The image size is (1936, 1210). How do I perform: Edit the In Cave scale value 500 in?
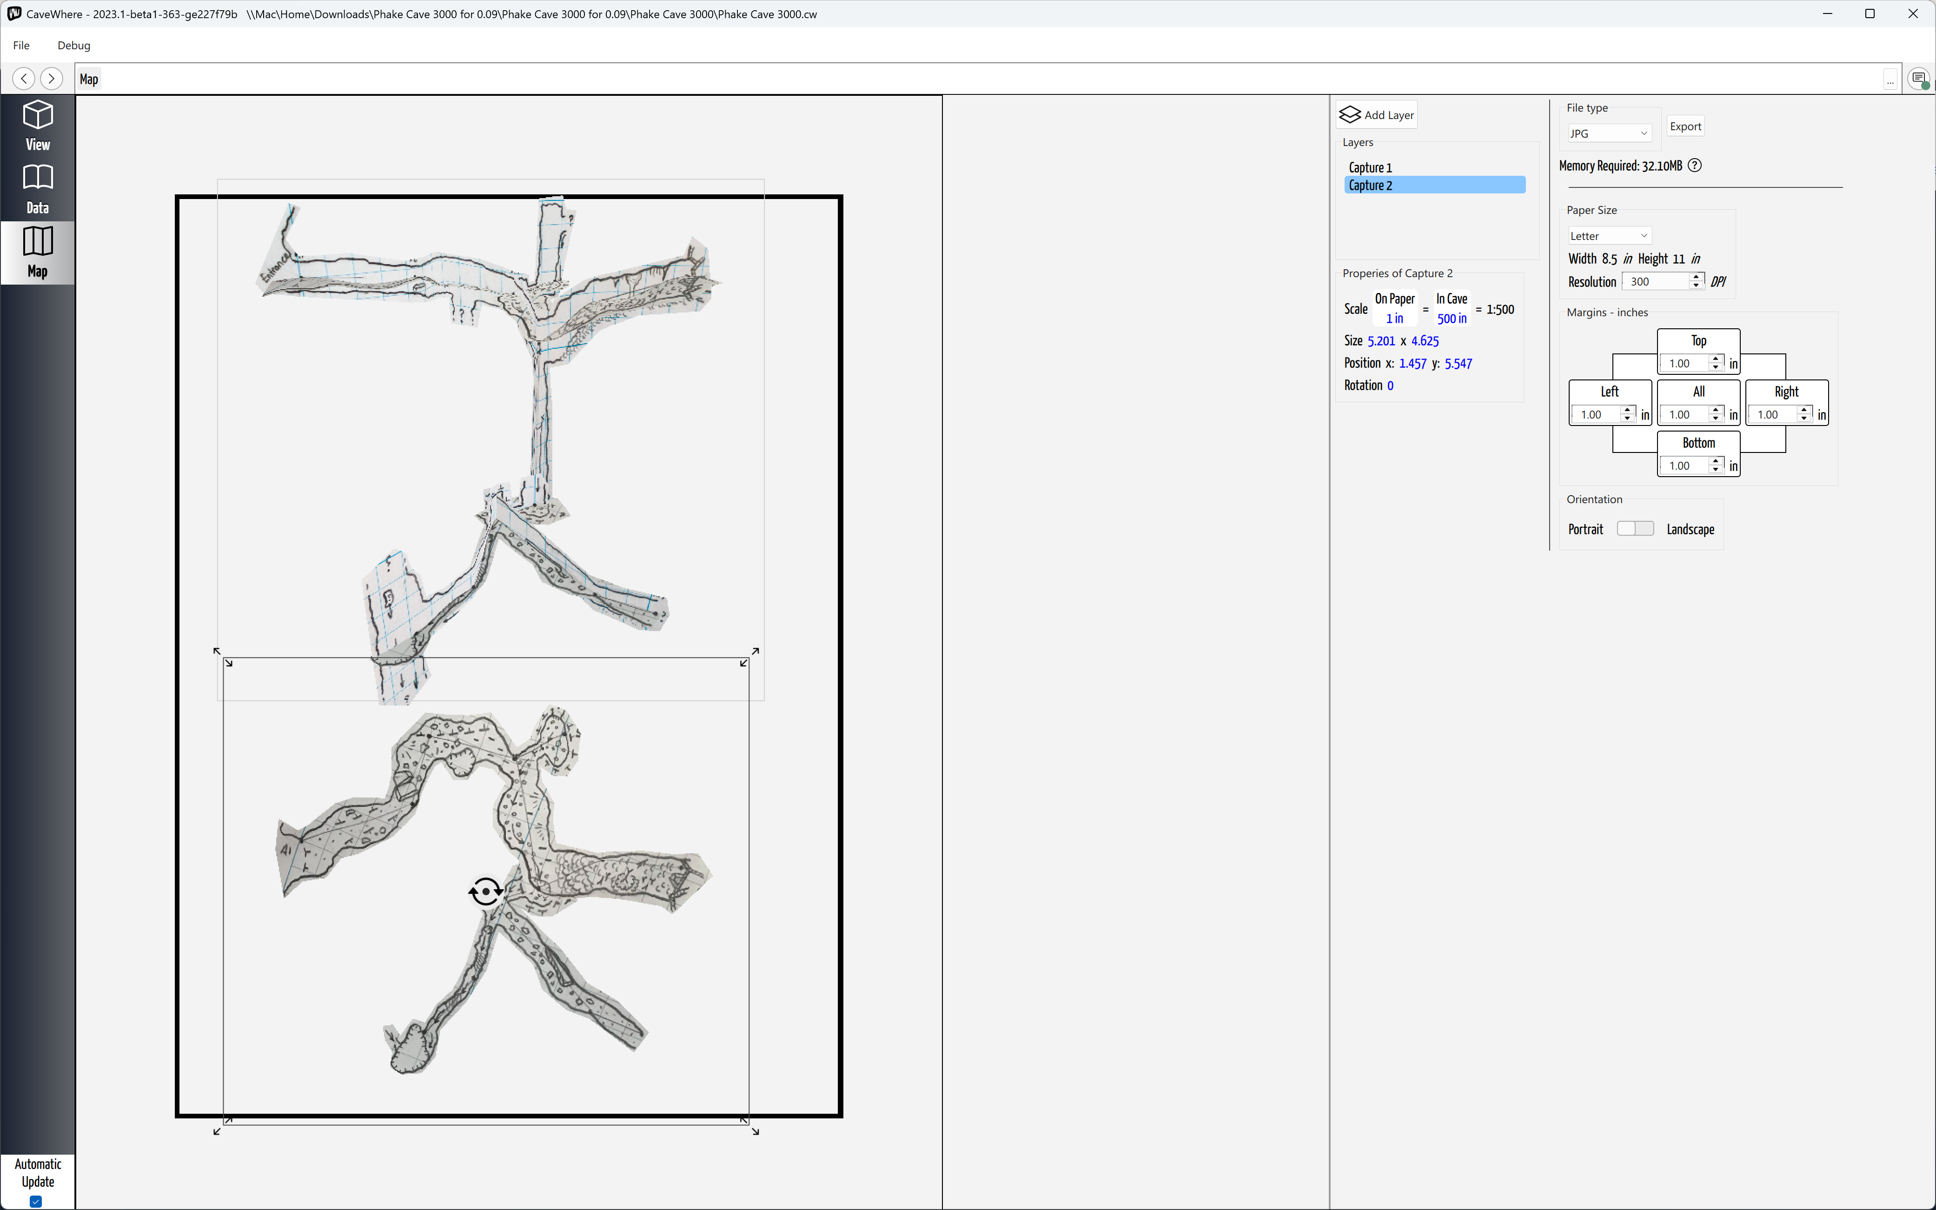[1452, 319]
